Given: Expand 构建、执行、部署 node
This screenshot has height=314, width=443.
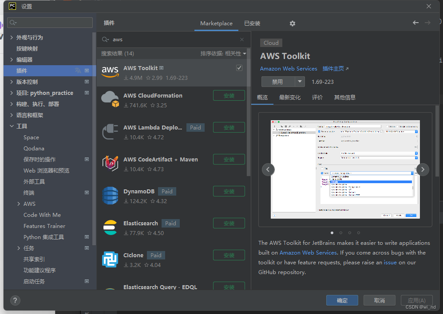Looking at the screenshot, I should point(12,104).
